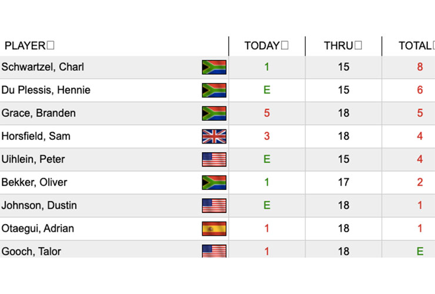Sort by the TOTAL column header
This screenshot has height=294, width=435.
click(x=417, y=45)
